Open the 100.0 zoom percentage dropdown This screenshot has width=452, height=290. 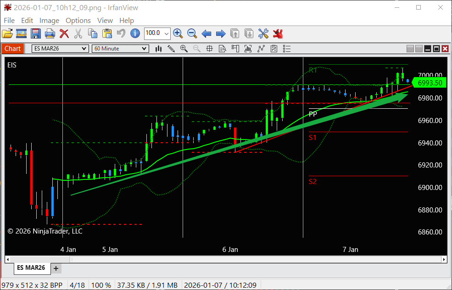pos(166,33)
